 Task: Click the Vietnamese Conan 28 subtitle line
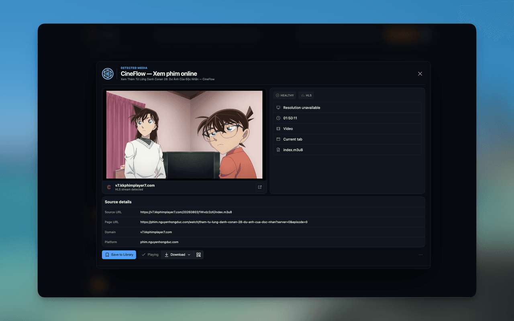tap(167, 79)
